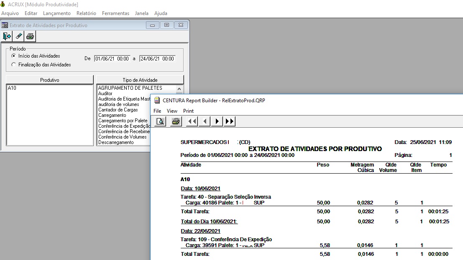463x260 pixels.
Task: Open the Editar menu
Action: click(x=31, y=13)
